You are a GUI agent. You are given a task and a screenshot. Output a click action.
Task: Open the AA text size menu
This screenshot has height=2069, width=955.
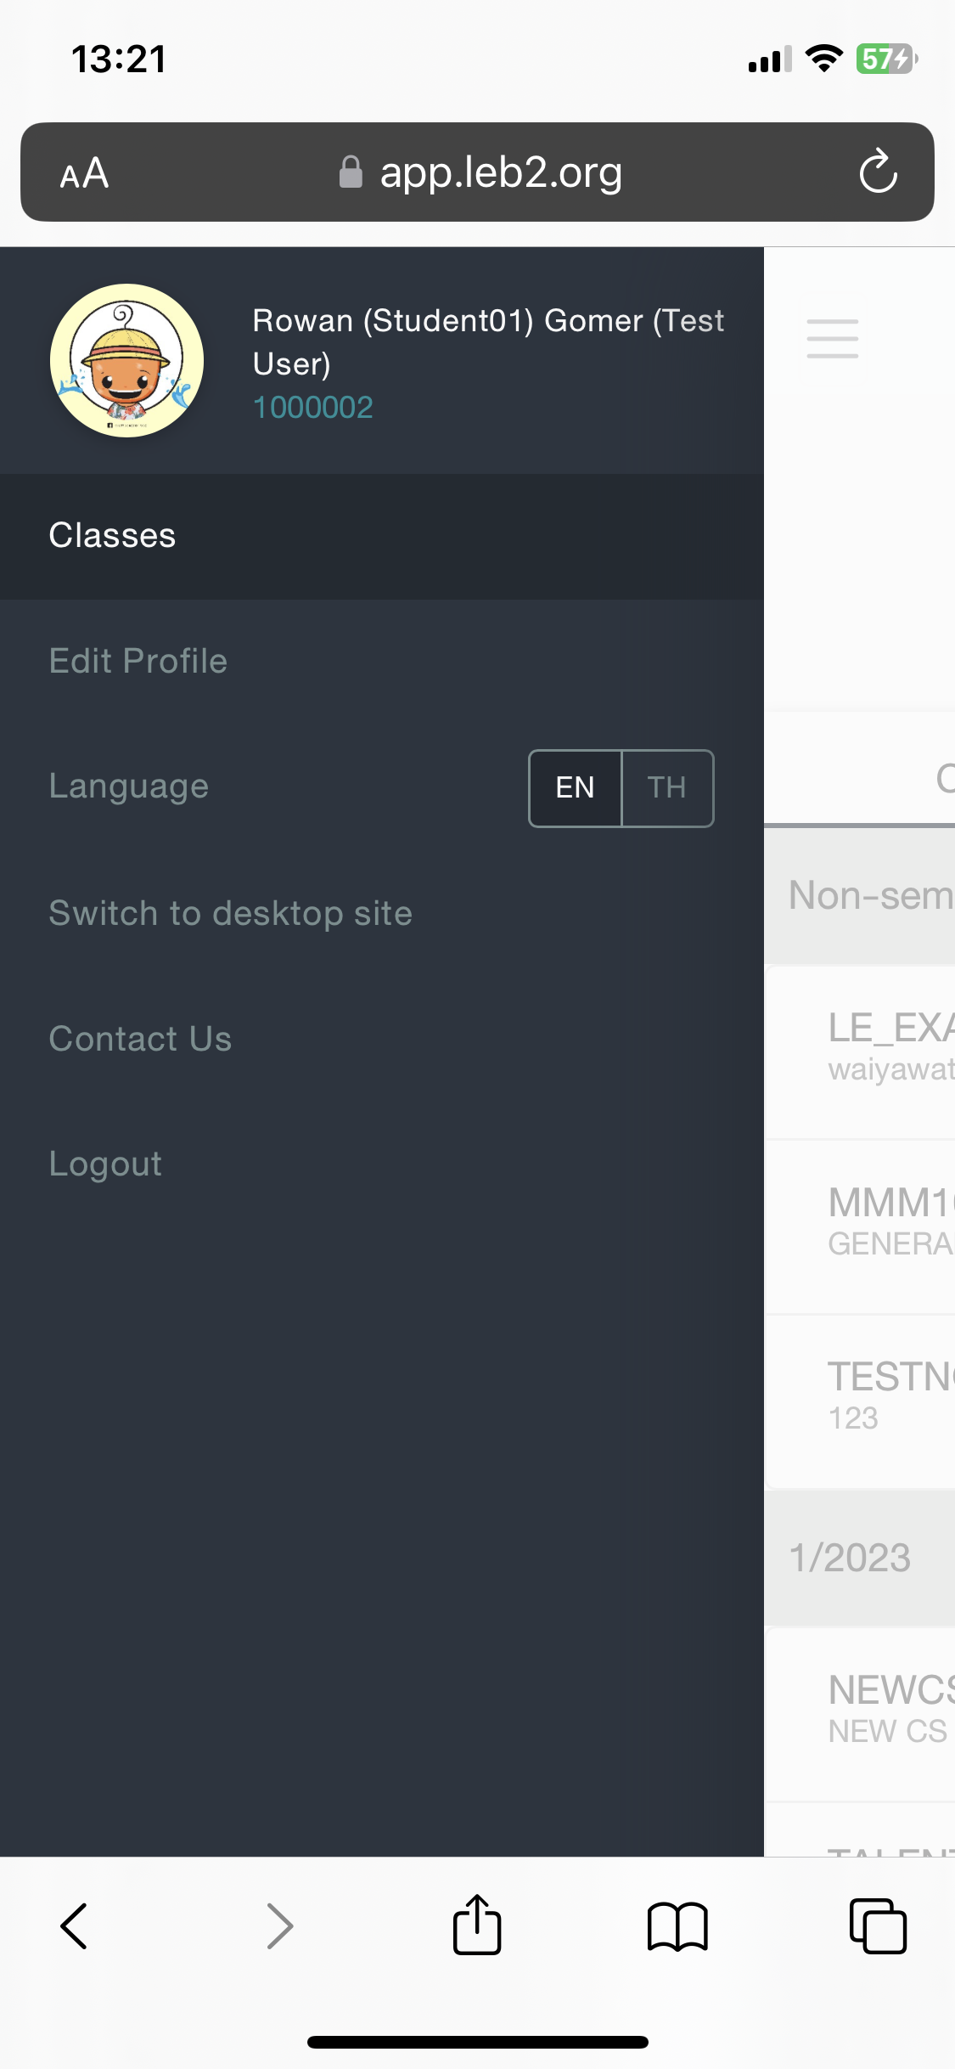(x=84, y=173)
